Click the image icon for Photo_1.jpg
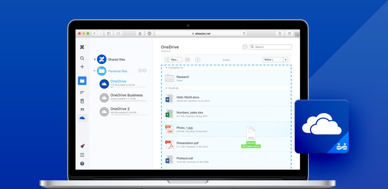This screenshot has height=189, width=388. click(169, 129)
